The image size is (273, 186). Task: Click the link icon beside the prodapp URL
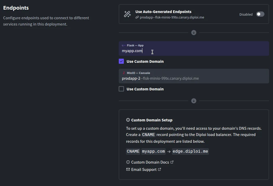[137, 17]
